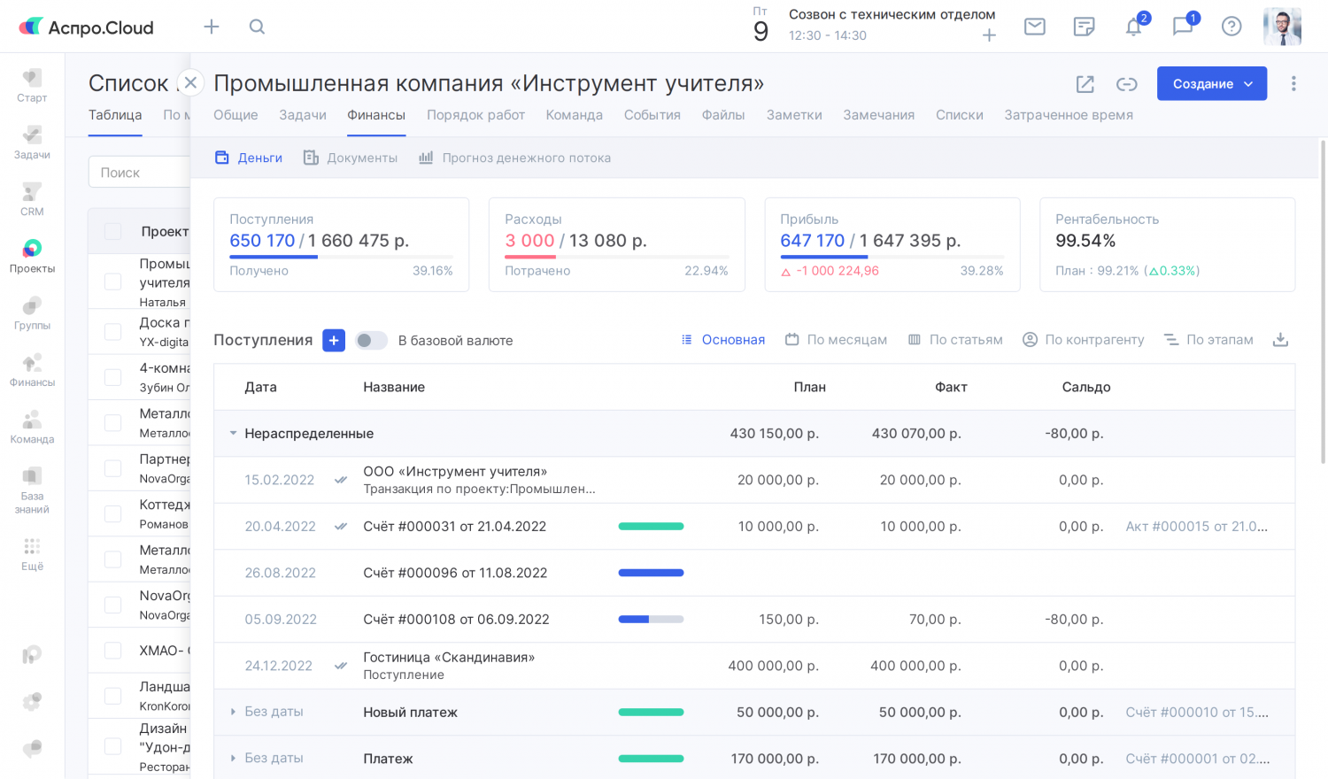Tick the checkbox next to the XMAO project
Screen dimensions: 1328x779
pyautogui.click(x=113, y=651)
